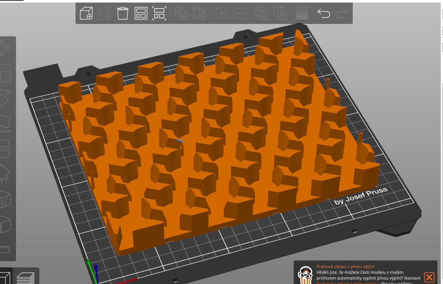Click the 'Prahová oblast s plnou výplní' title

(346, 266)
